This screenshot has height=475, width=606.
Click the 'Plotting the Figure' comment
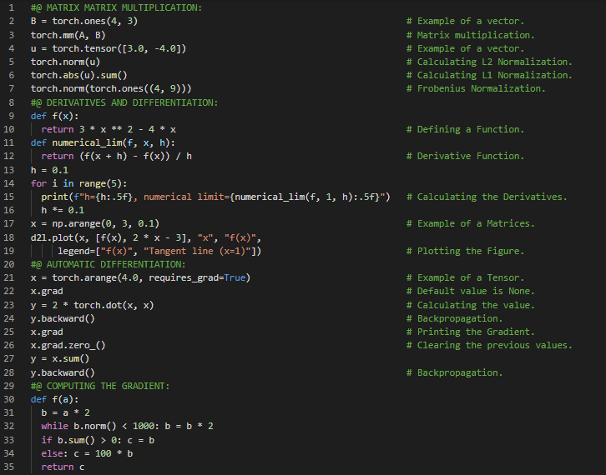click(471, 251)
